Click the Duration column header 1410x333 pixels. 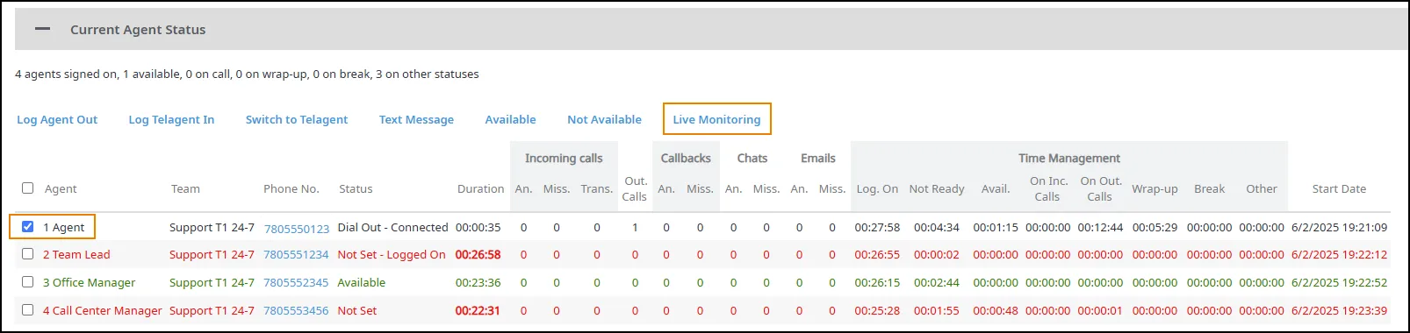[x=480, y=188]
